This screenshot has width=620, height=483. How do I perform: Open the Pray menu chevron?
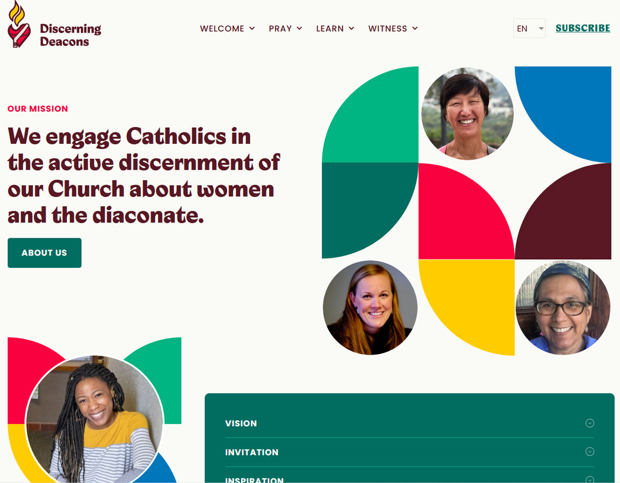click(299, 28)
